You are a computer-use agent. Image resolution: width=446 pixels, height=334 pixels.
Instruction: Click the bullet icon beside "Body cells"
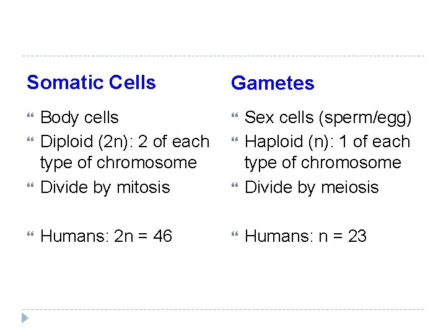tap(30, 118)
